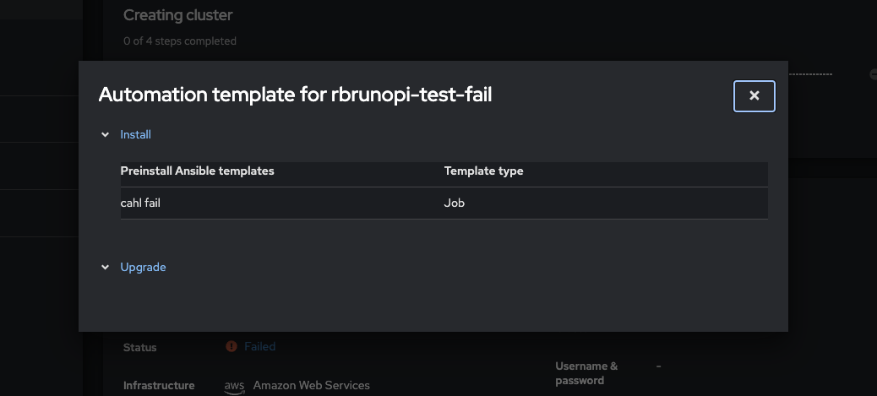The width and height of the screenshot is (877, 396).
Task: Select the cahl fail template row
Action: coord(141,203)
